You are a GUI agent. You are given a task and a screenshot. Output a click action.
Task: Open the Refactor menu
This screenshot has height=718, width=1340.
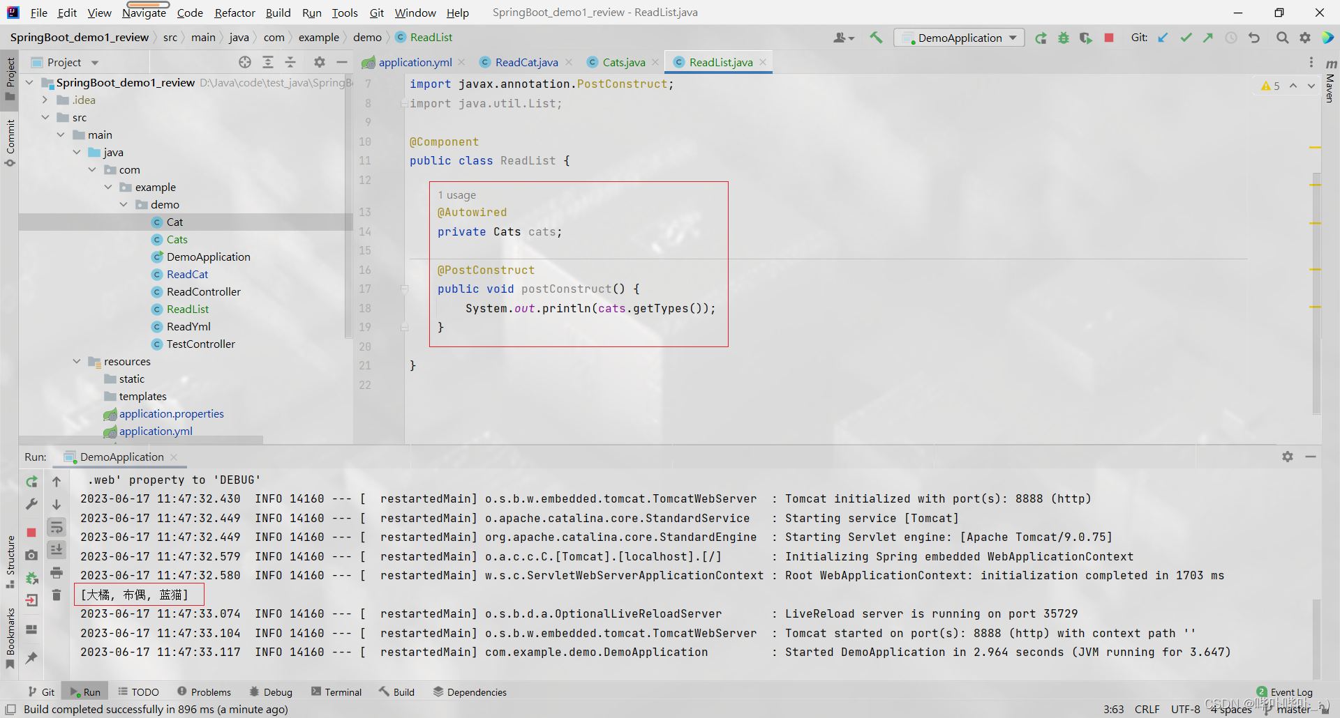pyautogui.click(x=234, y=13)
